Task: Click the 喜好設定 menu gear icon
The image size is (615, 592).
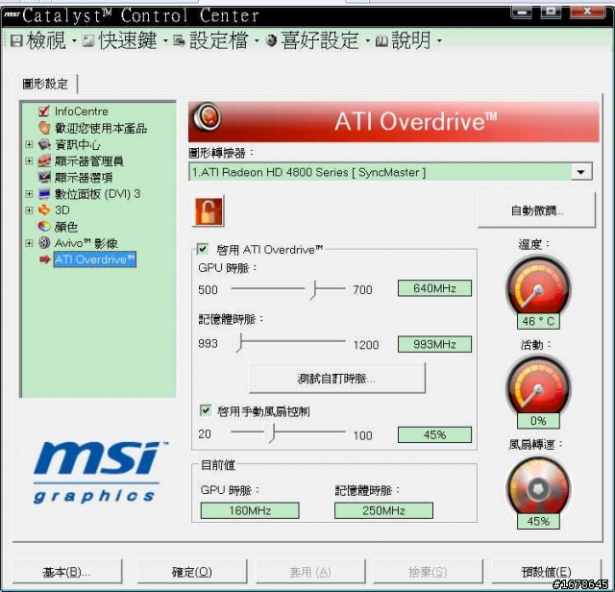Action: click(271, 40)
